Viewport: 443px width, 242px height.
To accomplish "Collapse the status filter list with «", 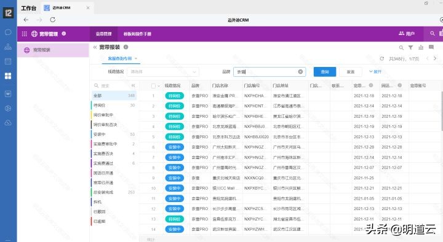I will (x=133, y=85).
